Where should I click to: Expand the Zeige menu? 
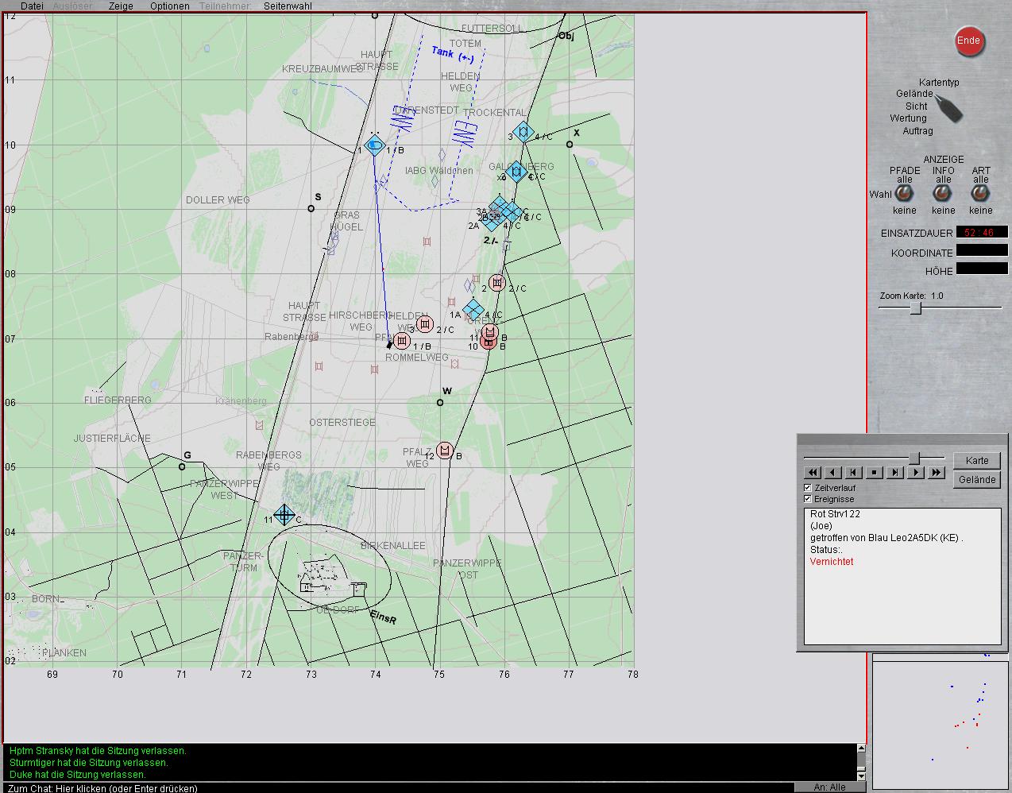coord(121,6)
